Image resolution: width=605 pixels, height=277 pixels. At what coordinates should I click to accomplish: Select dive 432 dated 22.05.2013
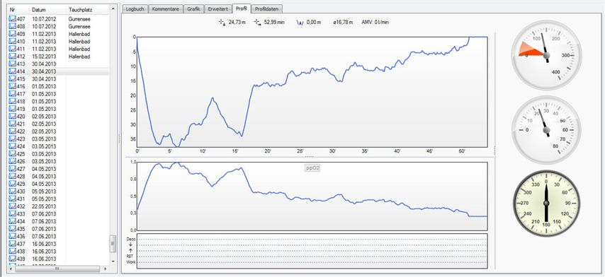click(59, 206)
